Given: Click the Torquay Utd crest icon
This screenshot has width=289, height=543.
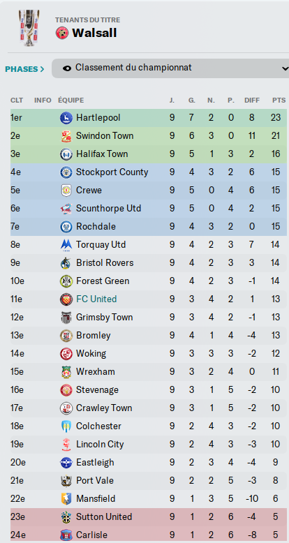Looking at the screenshot, I should [66, 245].
